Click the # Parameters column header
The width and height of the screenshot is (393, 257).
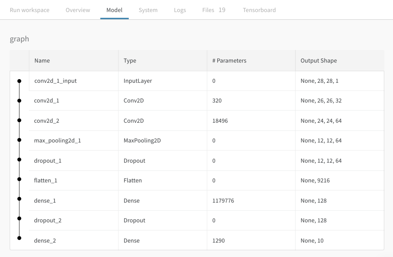[229, 61]
